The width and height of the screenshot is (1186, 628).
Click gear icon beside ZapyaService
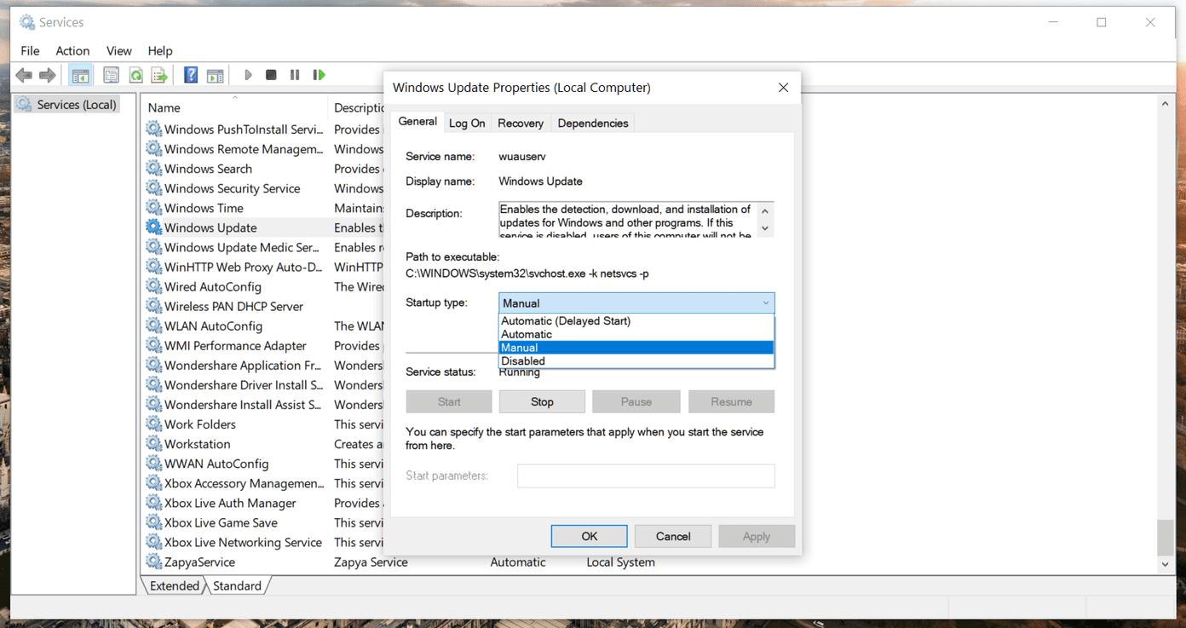click(x=153, y=562)
